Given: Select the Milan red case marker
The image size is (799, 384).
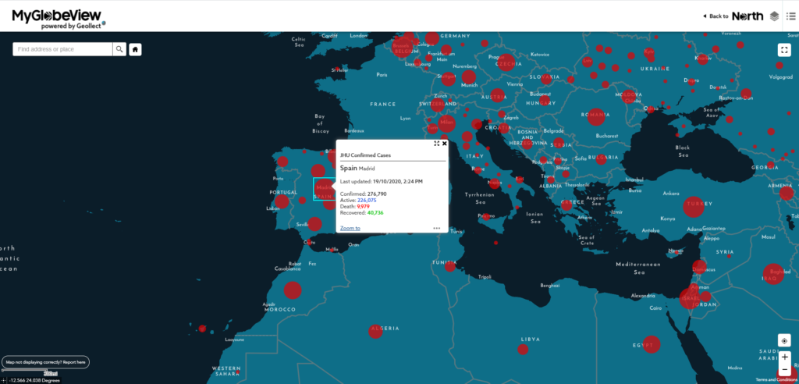Looking at the screenshot, I should (x=446, y=123).
